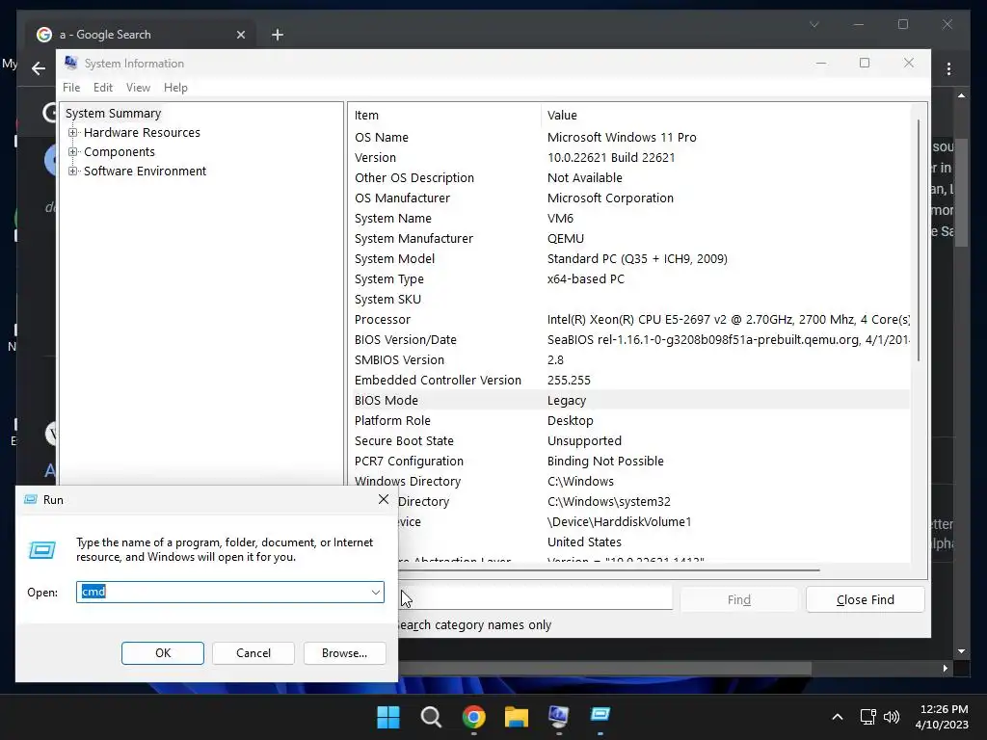Select the 'a - Google Search' Chrome tab
The width and height of the screenshot is (987, 740).
pos(140,35)
